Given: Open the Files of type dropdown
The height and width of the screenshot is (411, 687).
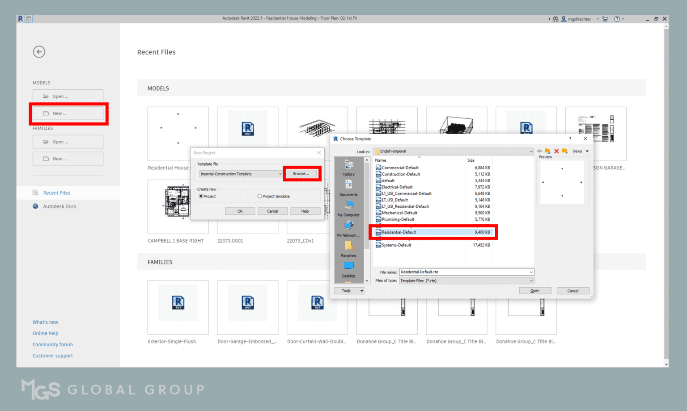Looking at the screenshot, I should (530, 281).
